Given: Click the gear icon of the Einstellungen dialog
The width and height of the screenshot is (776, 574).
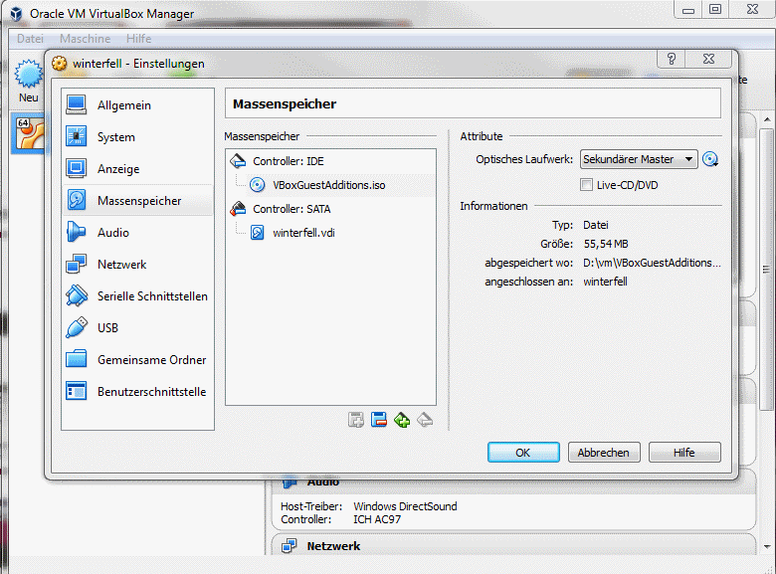Looking at the screenshot, I should tap(60, 64).
